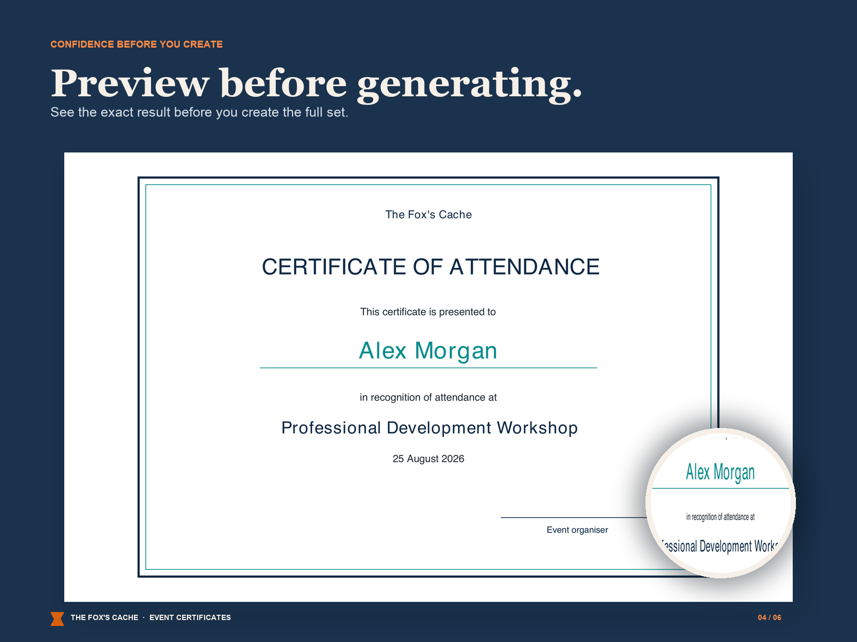Click 'EVENT CERTIFICATES' footer text
Screen dimensions: 857x642
pyautogui.click(x=190, y=617)
